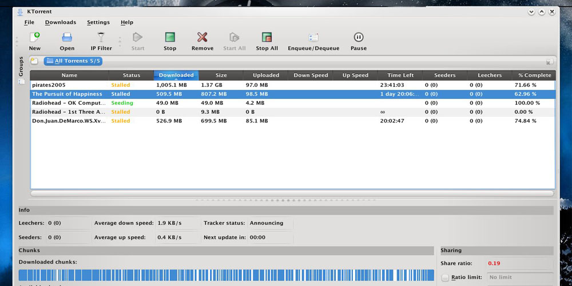The width and height of the screenshot is (572, 286).
Task: Click the Next update in 00:00 value
Action: click(257, 237)
